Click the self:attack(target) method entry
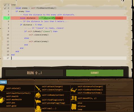Image resolution: width=134 pixels, height=112 pixels. pyautogui.click(x=52, y=87)
